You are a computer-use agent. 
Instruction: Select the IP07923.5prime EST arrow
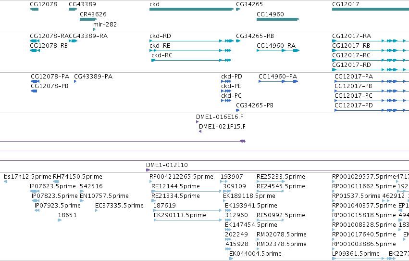[x=37, y=210]
